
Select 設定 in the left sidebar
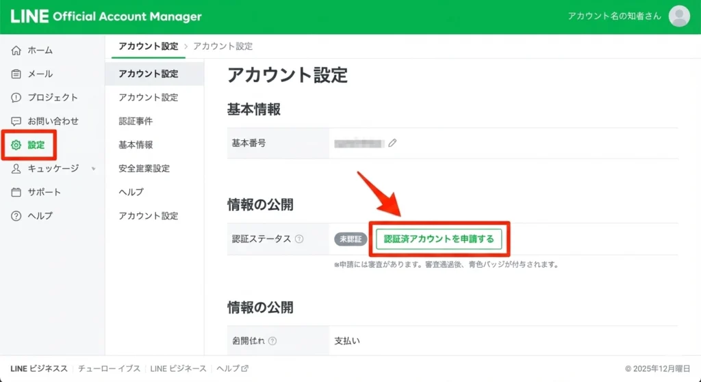pyautogui.click(x=36, y=145)
